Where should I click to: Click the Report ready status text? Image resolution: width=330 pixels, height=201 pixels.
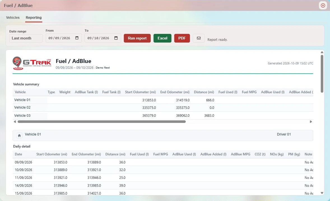click(217, 39)
